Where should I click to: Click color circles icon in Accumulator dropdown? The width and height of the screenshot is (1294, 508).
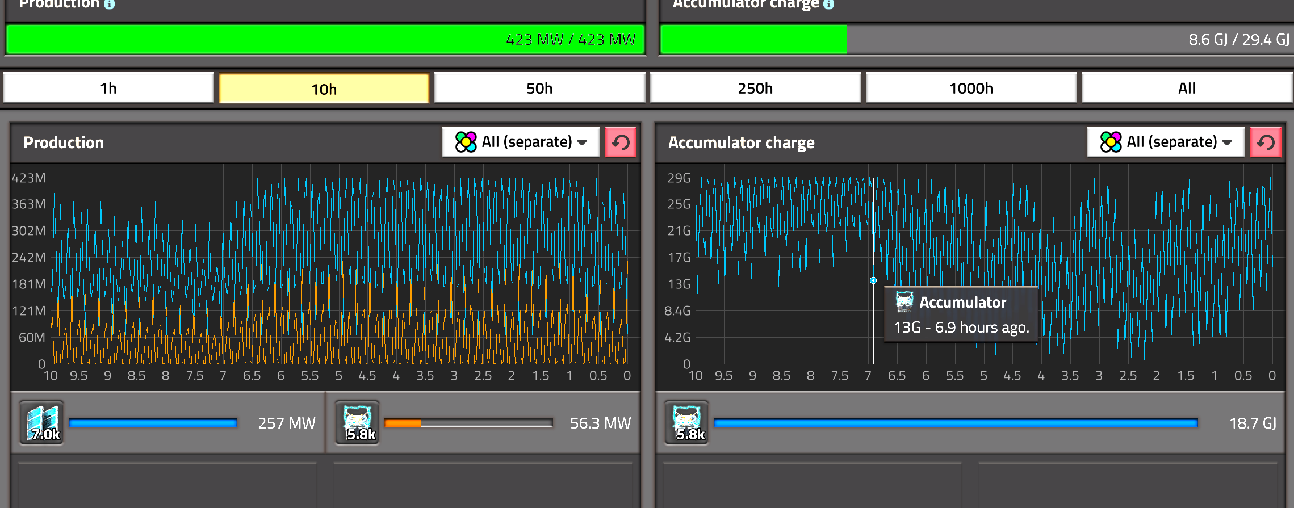point(1111,142)
